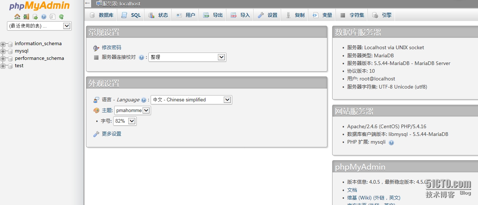Screen dimensions: 478x205
Task: Expand the performance_schema database node
Action: click(x=3, y=59)
